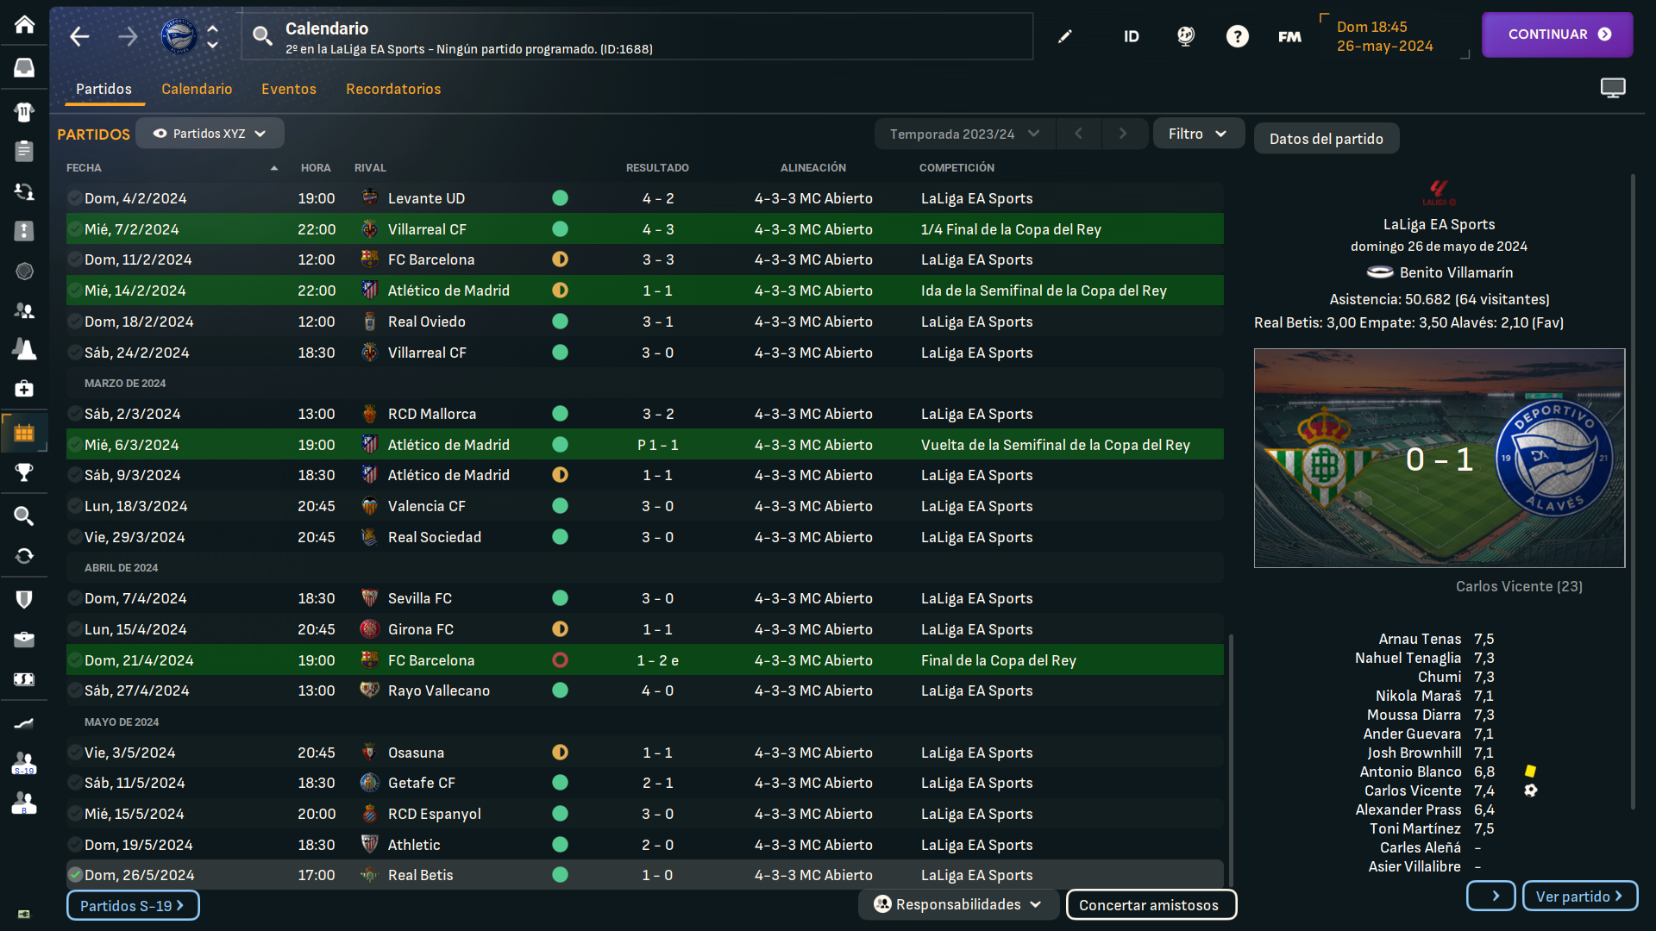Screen dimensions: 1656x931
Task: Go to previous season chevron
Action: (1078, 134)
